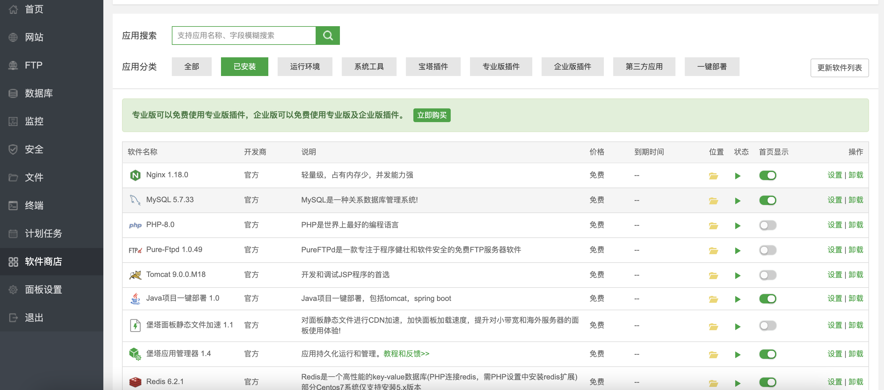Open folder location icon for Nginx 1.18.0
The height and width of the screenshot is (390, 884).
(713, 176)
